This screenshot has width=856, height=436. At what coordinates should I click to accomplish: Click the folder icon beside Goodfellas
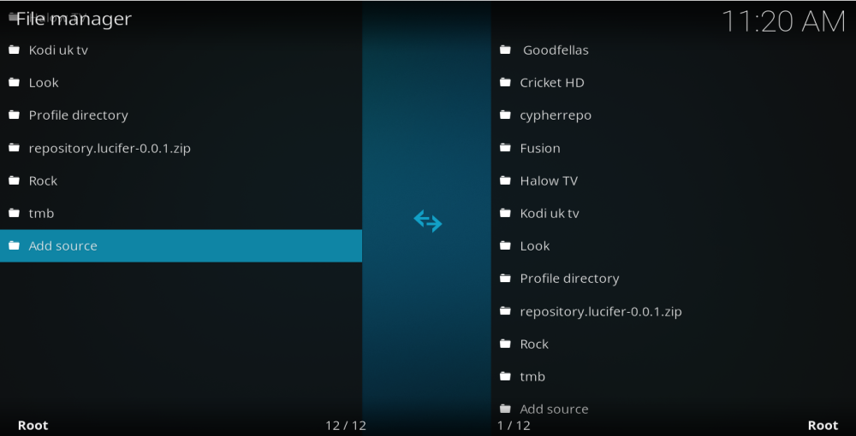pos(505,50)
